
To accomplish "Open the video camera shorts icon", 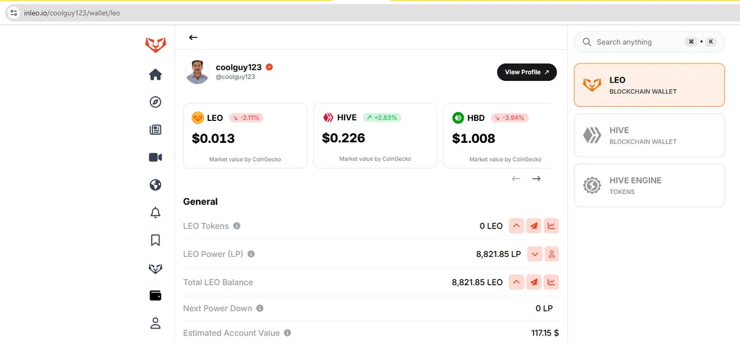I will tap(156, 157).
